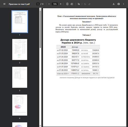Click the label 'за липень'
128x127 pixels.
(x=85, y=70)
